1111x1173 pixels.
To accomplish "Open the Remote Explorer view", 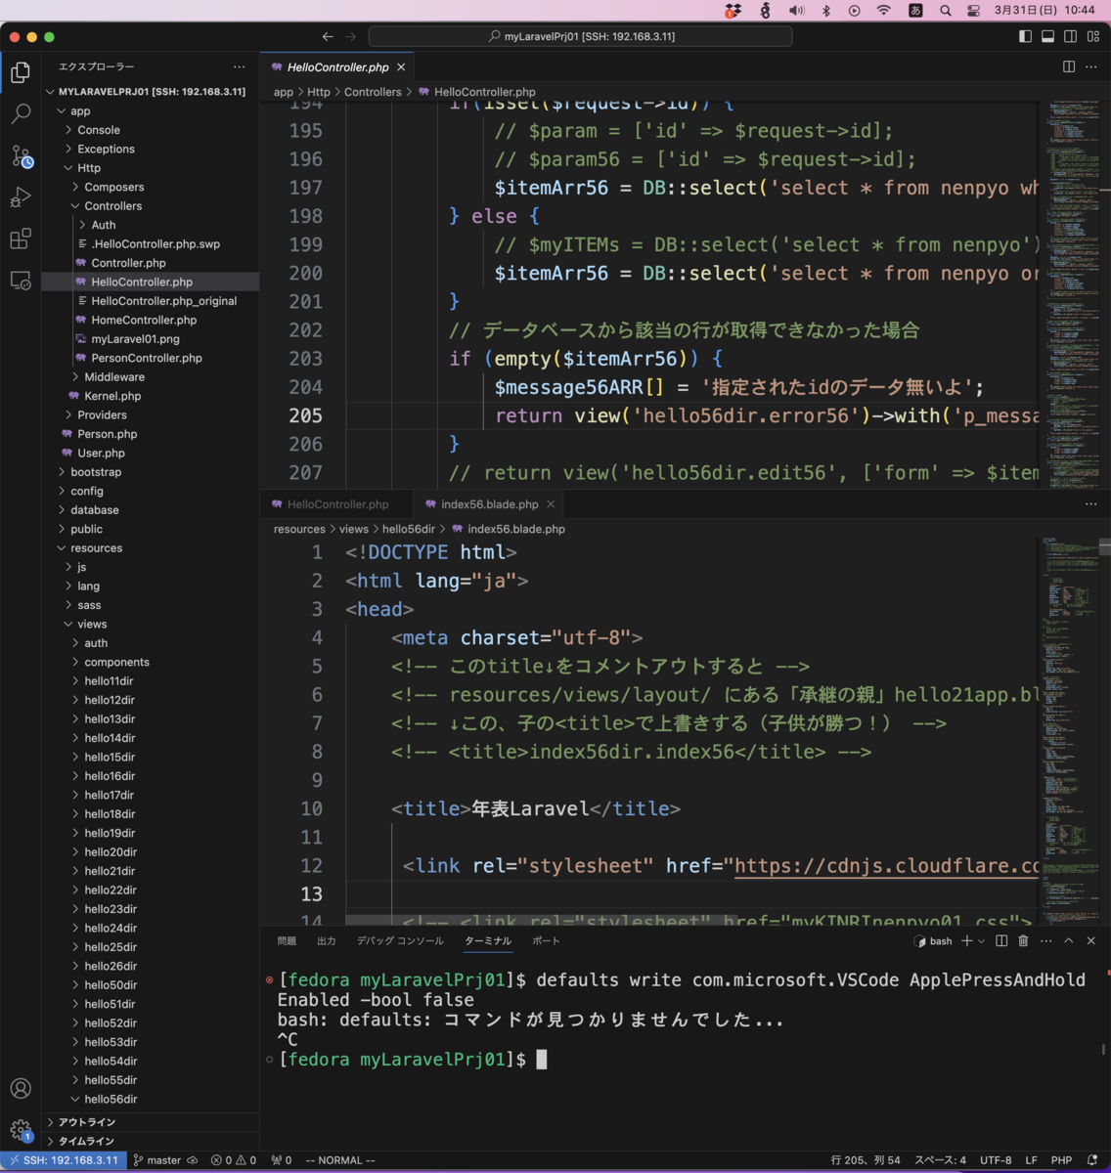I will coord(22,281).
